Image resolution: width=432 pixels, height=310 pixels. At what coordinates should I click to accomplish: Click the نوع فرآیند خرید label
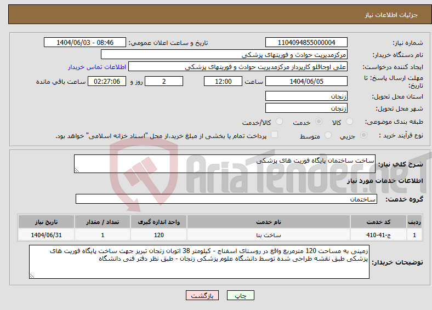[x=401, y=135]
